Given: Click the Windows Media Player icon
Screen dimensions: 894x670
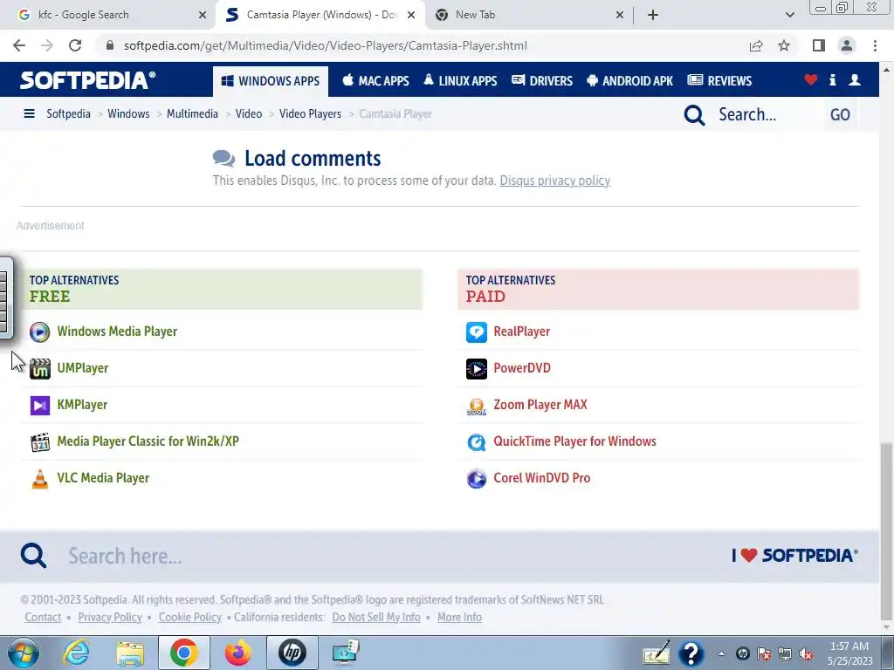Looking at the screenshot, I should pos(39,332).
